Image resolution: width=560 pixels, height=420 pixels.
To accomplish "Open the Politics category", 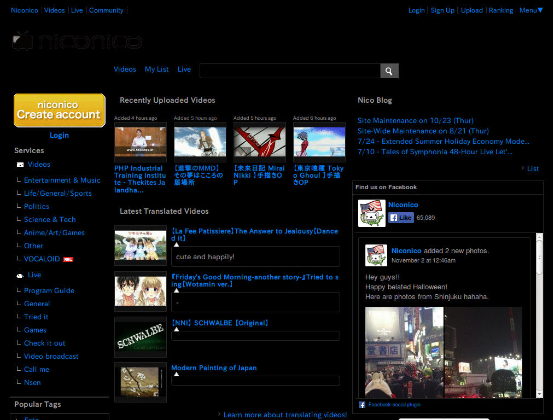I will coord(37,206).
